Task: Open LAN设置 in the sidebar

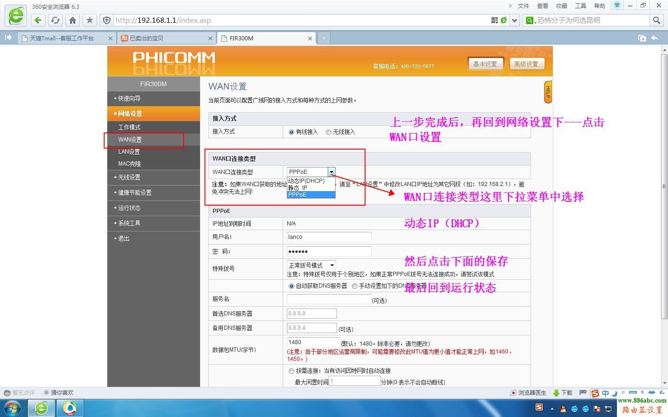Action: tap(129, 151)
